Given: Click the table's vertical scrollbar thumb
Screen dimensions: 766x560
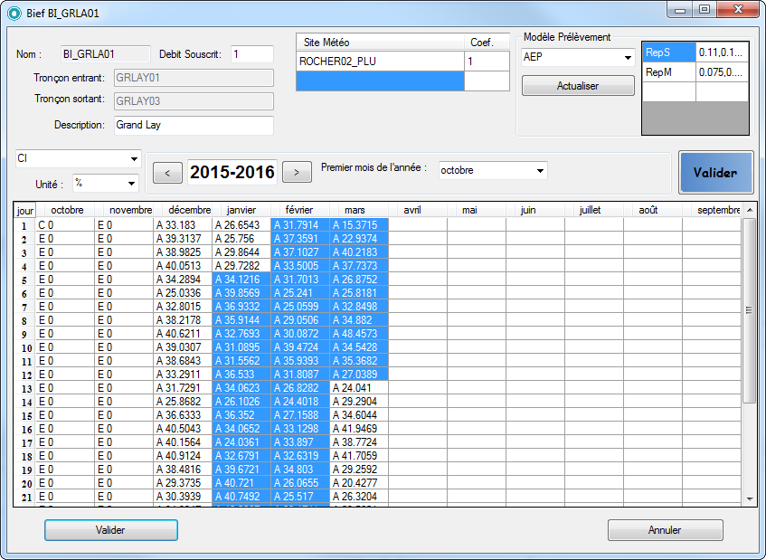Looking at the screenshot, I should (750, 310).
